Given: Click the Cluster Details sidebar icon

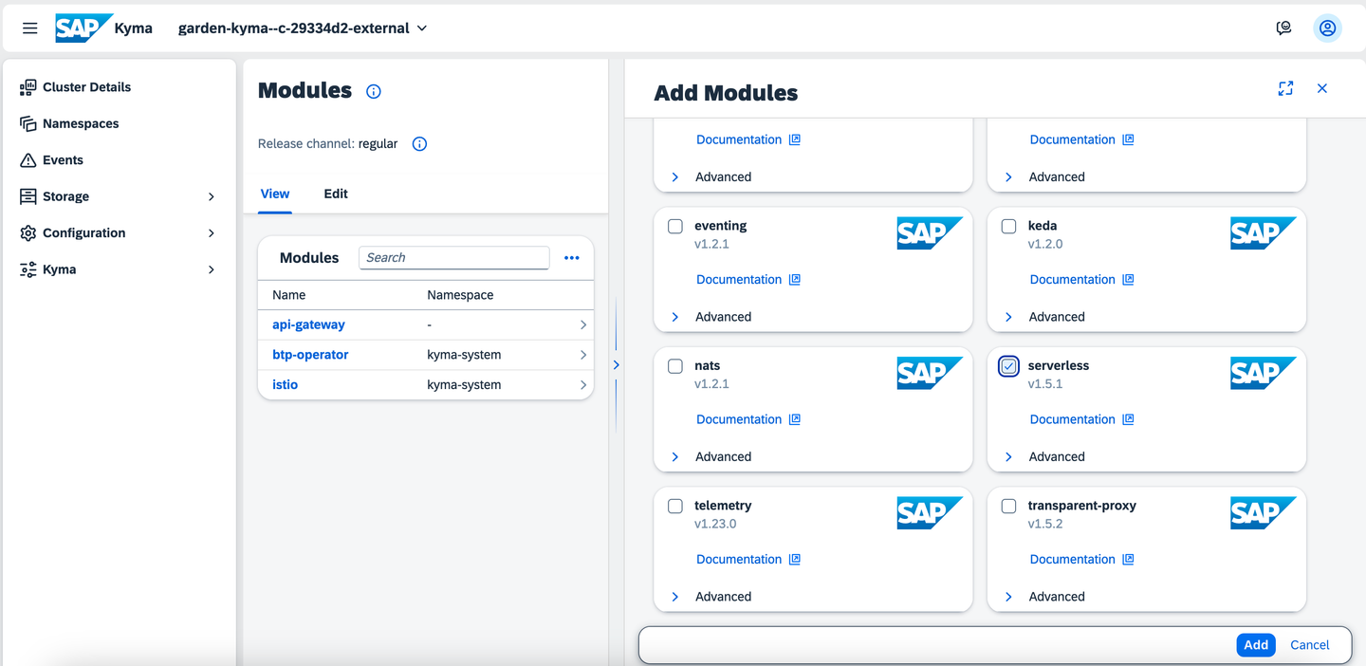Looking at the screenshot, I should tap(28, 87).
